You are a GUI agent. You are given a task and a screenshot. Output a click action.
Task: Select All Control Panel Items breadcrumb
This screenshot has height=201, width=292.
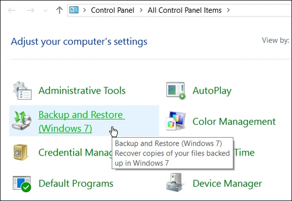pos(184,10)
